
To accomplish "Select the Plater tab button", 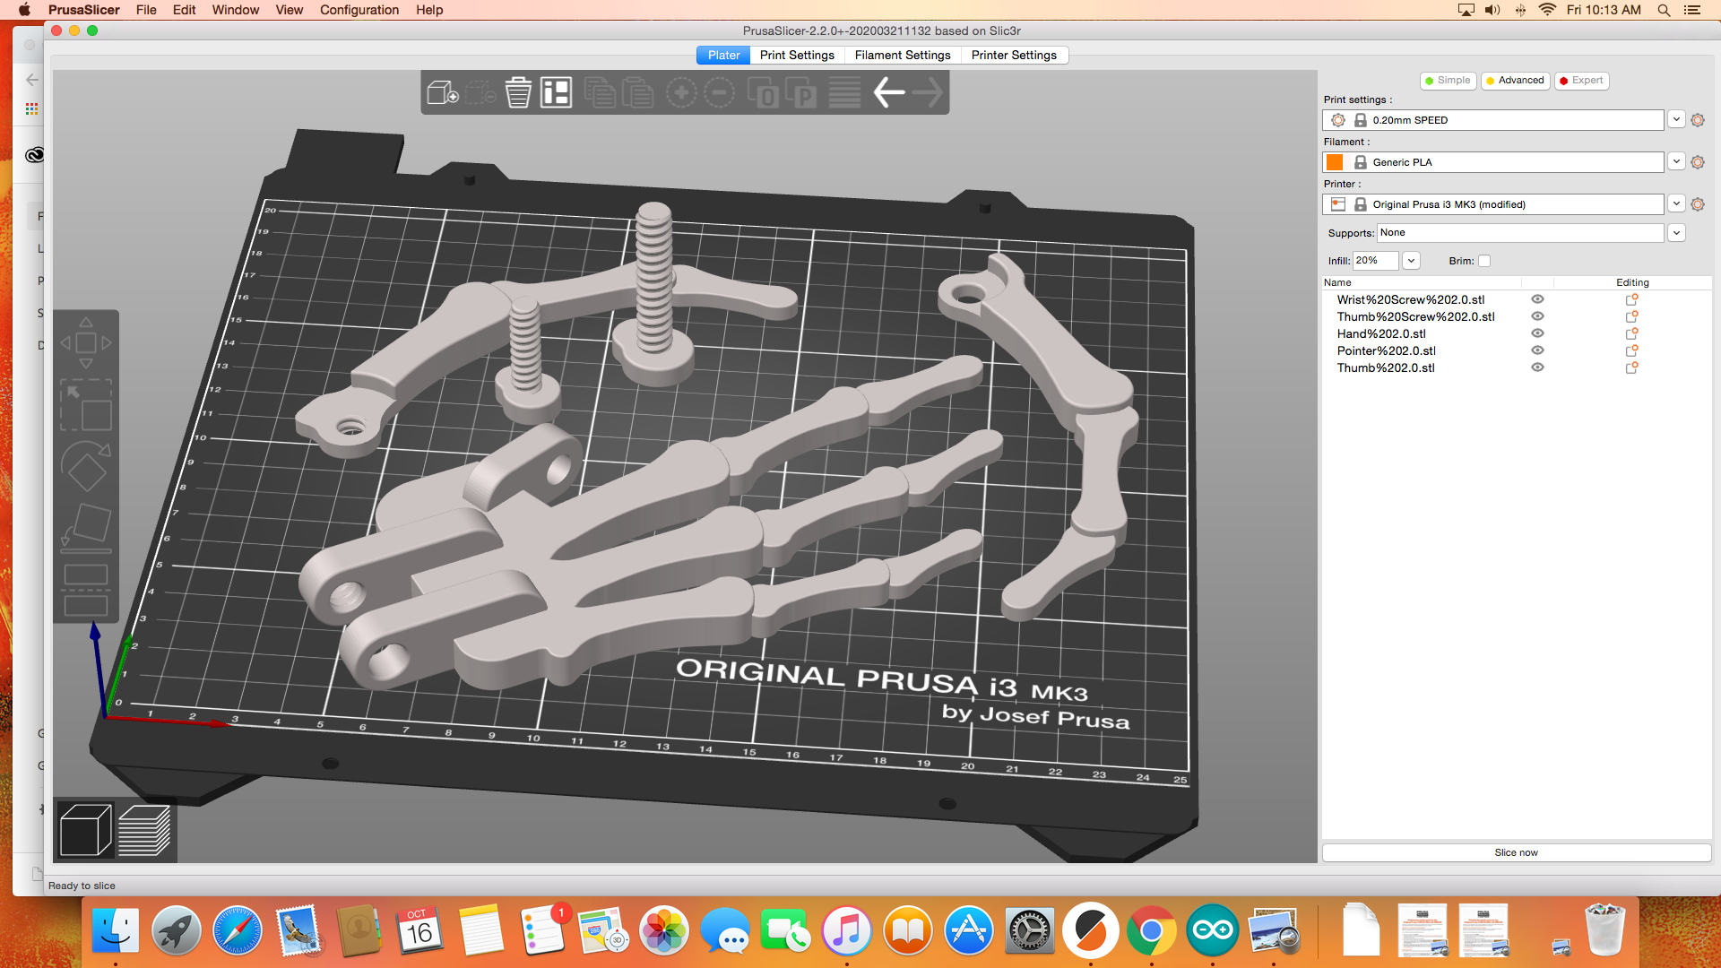I will (723, 56).
